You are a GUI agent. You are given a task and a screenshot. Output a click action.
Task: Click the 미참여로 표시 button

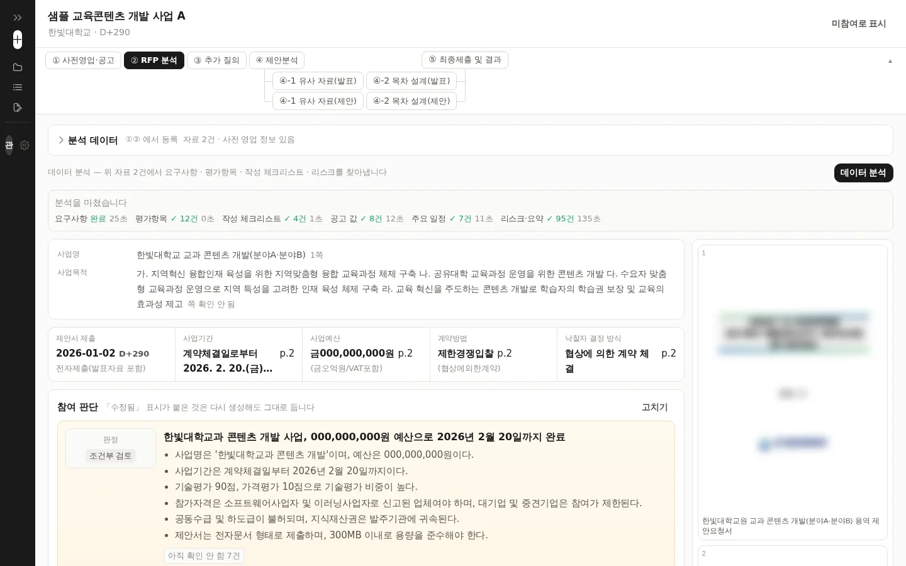859,24
